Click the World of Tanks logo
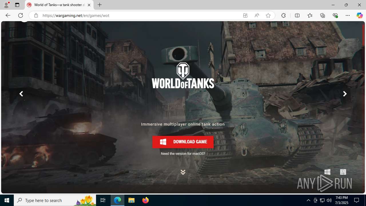This screenshot has height=206, width=366. [183, 75]
